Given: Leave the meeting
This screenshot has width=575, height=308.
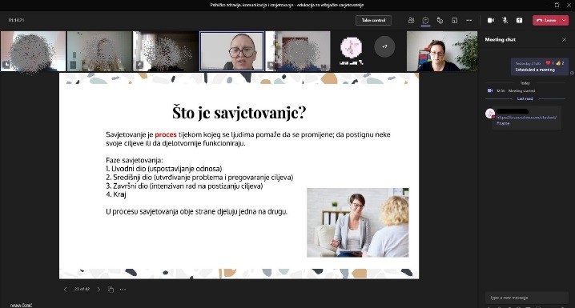Looking at the screenshot, I should tap(546, 21).
